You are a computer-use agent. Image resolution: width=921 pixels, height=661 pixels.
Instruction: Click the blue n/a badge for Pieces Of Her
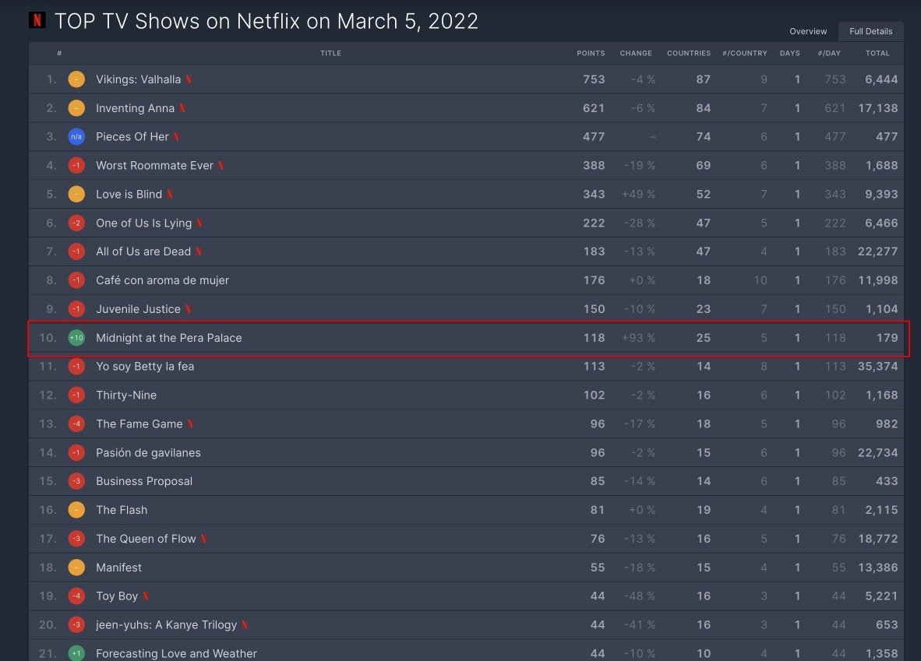[x=76, y=137]
